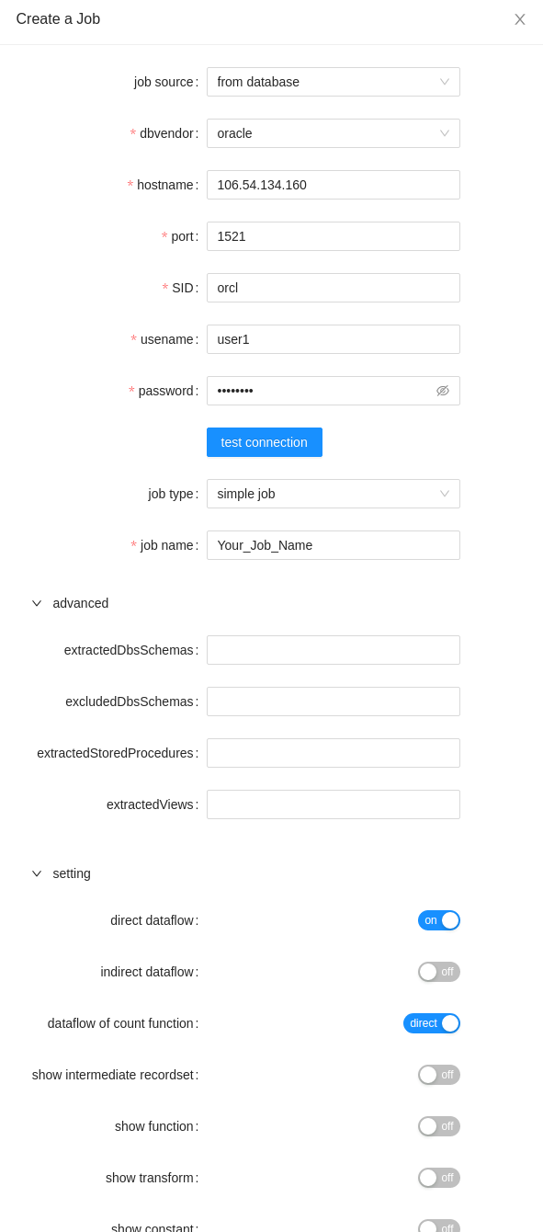
Task: Collapse the setting section chevron
Action: click(37, 873)
